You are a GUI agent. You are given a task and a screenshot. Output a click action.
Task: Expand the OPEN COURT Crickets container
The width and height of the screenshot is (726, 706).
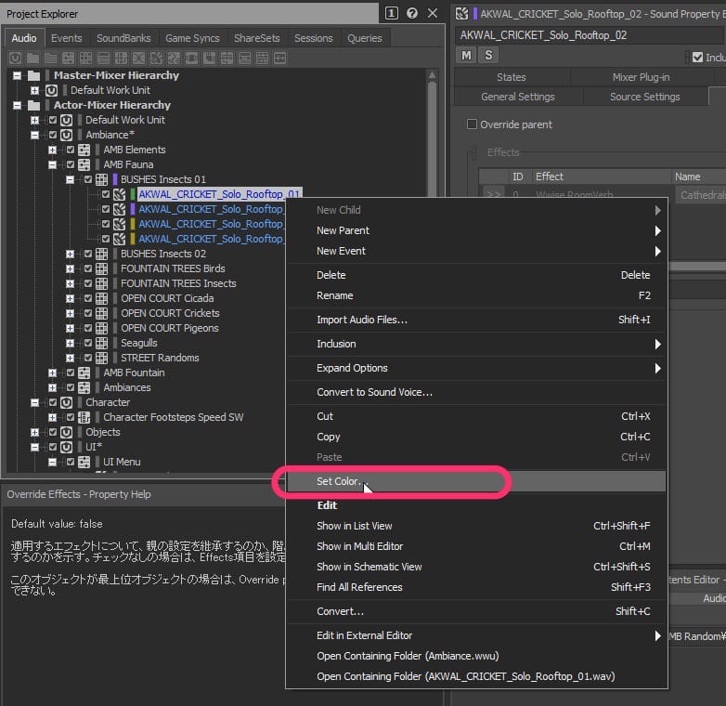(70, 313)
